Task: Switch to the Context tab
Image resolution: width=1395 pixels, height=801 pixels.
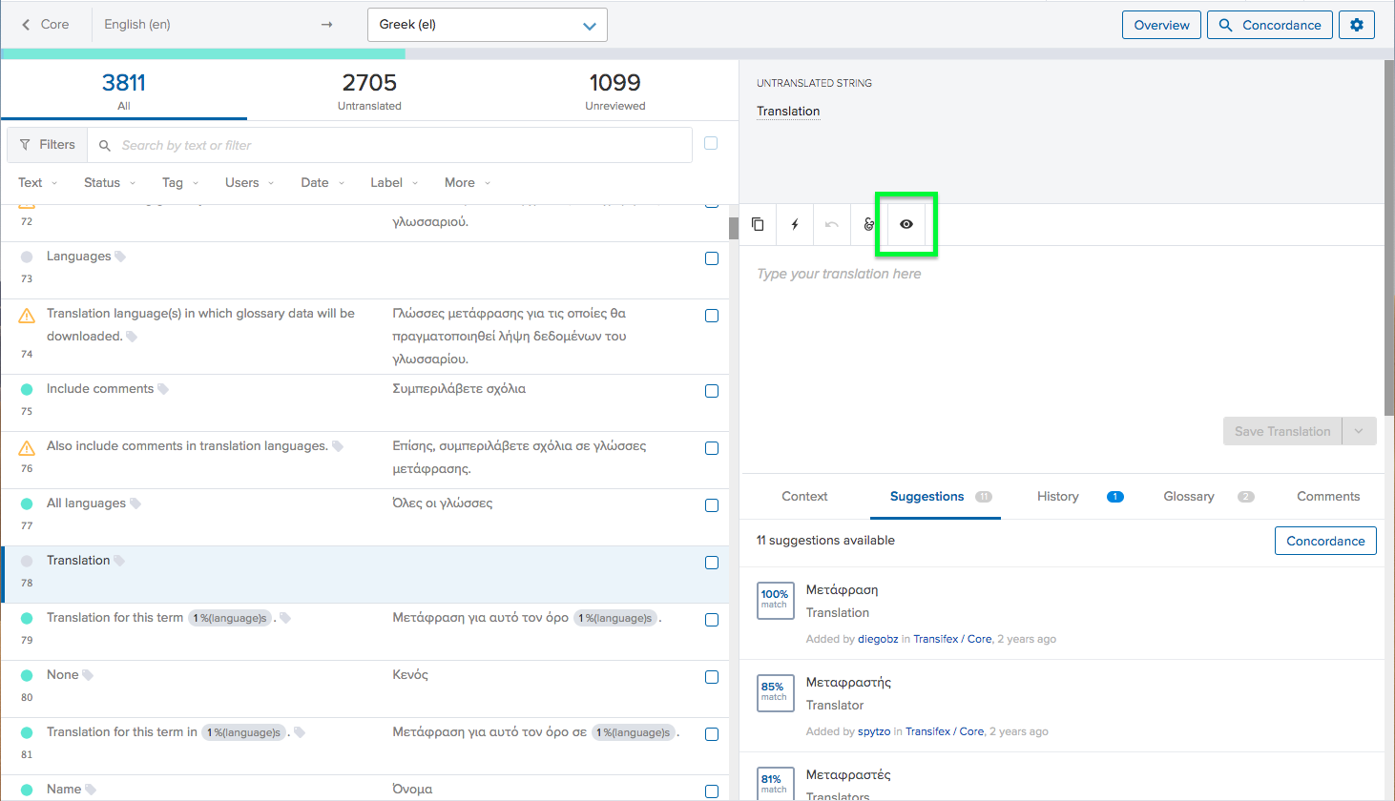Action: pyautogui.click(x=804, y=497)
